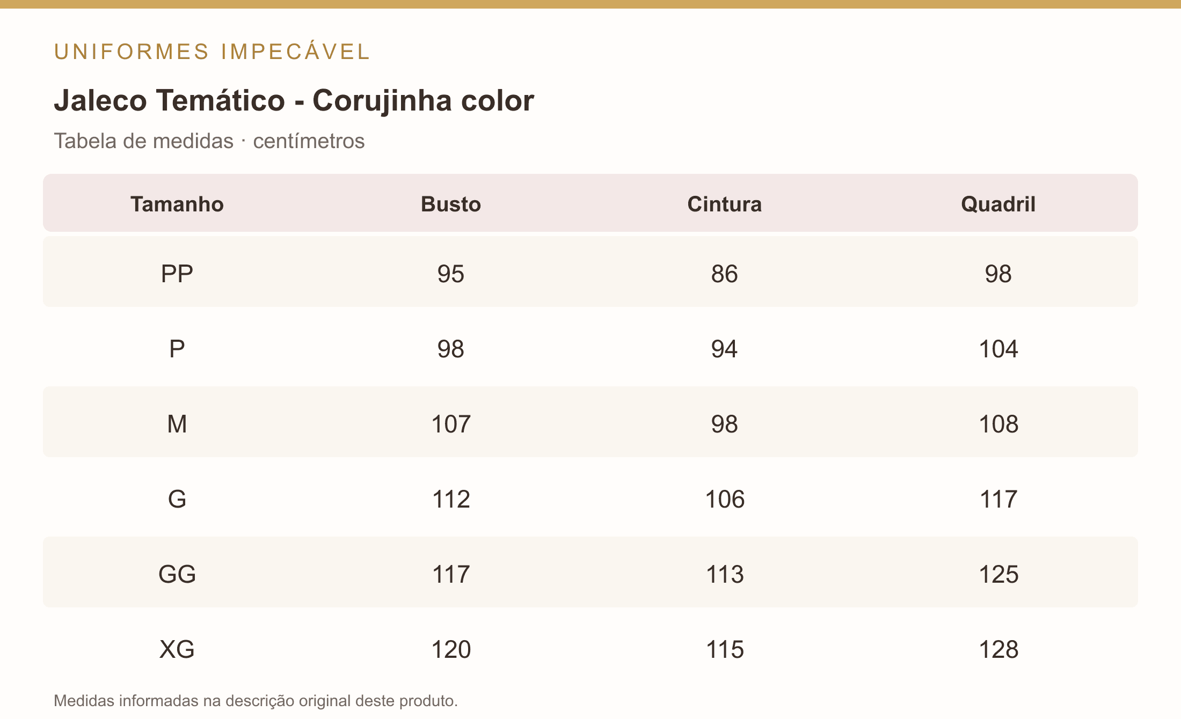Click bust value 95 for PP

(451, 274)
